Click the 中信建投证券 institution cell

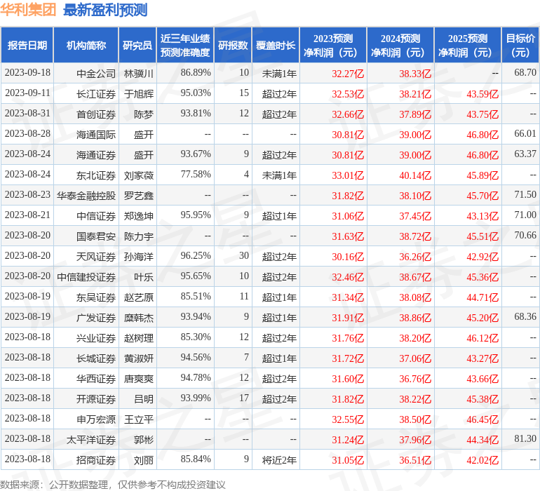86,276
